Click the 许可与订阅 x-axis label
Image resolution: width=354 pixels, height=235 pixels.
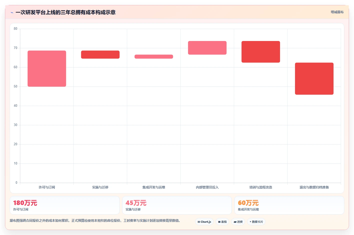pyautogui.click(x=47, y=187)
